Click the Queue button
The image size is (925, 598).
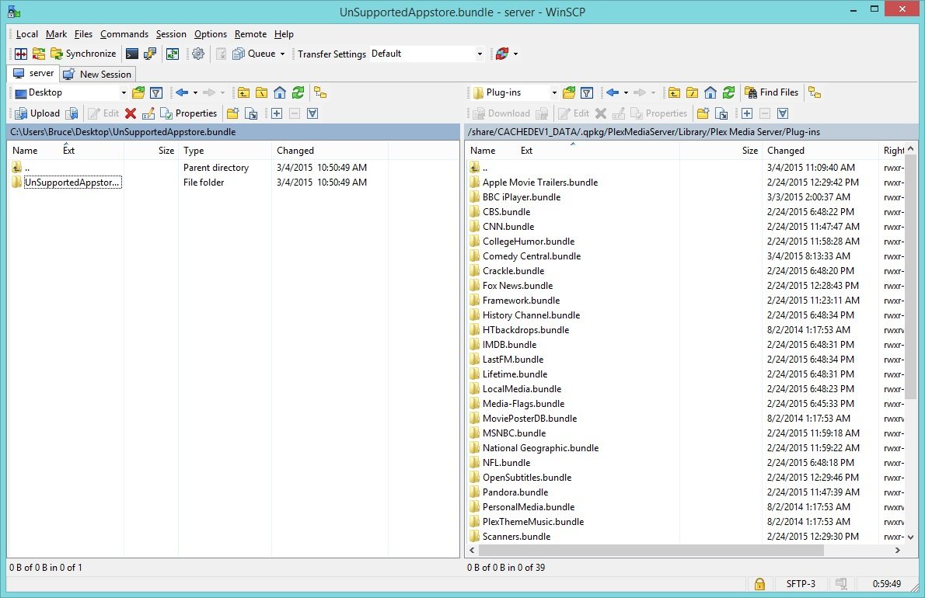254,54
